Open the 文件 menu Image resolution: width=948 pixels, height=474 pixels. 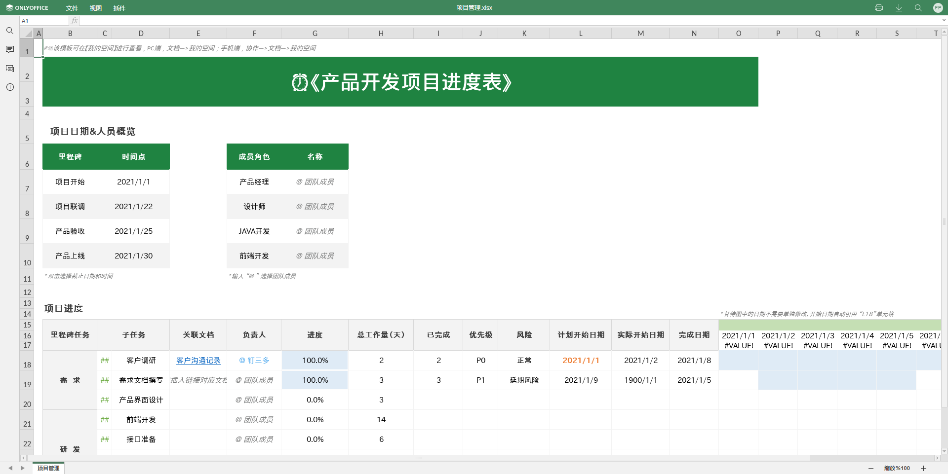(x=72, y=8)
